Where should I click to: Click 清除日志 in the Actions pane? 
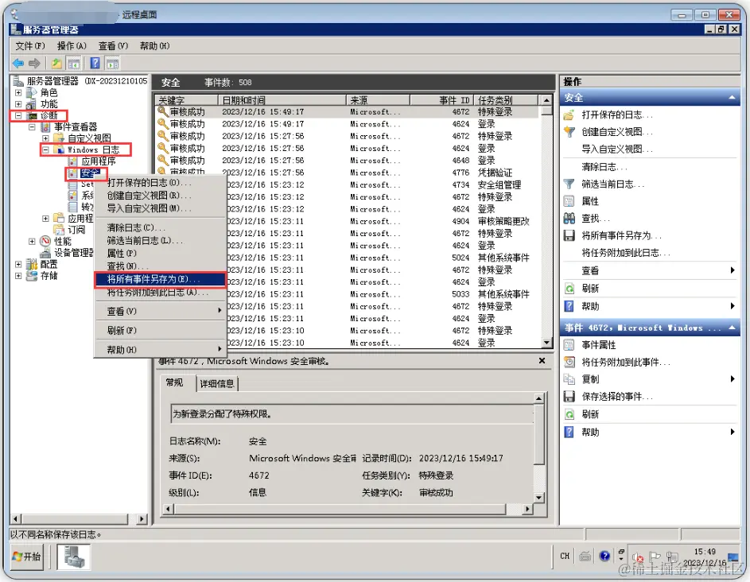604,167
